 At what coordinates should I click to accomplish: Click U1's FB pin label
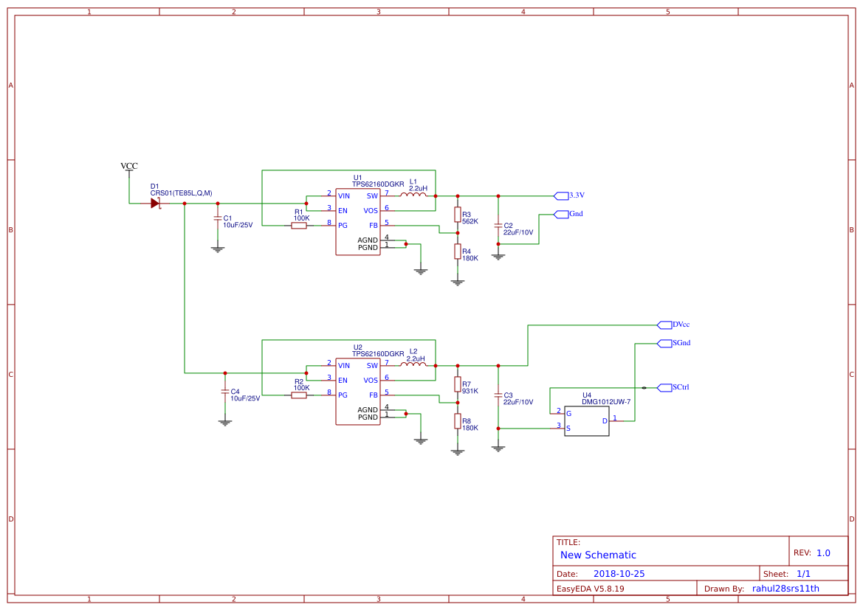[373, 226]
